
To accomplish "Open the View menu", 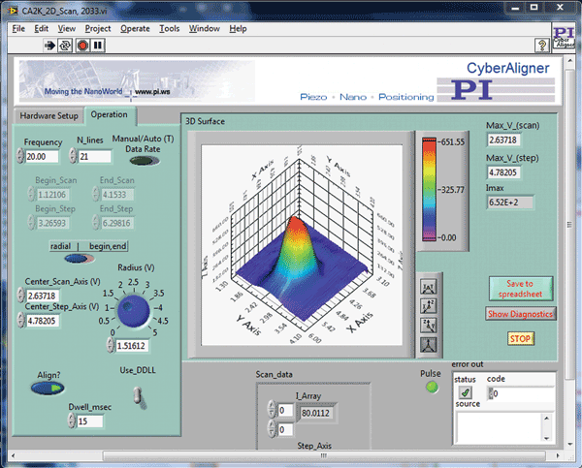I will tap(66, 28).
